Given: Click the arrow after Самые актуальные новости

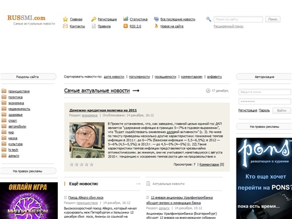Looking at the screenshot, I should pos(136,91).
